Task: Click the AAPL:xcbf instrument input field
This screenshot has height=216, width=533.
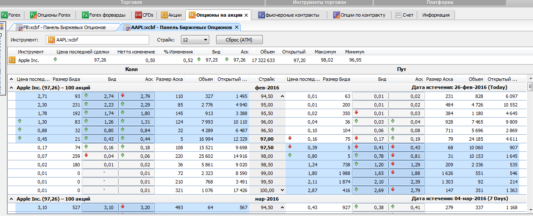Action: (97, 40)
